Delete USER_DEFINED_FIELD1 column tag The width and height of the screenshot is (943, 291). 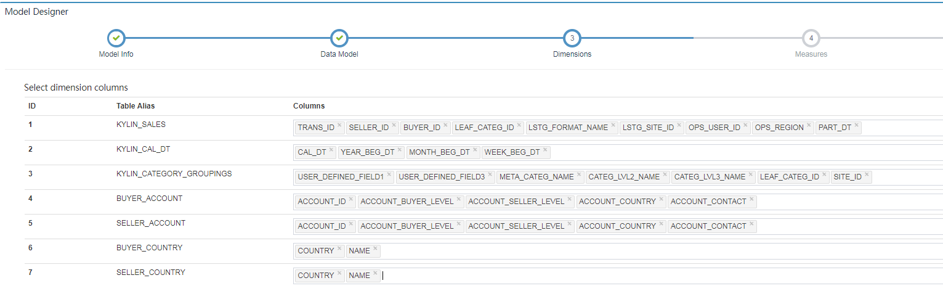coord(389,174)
